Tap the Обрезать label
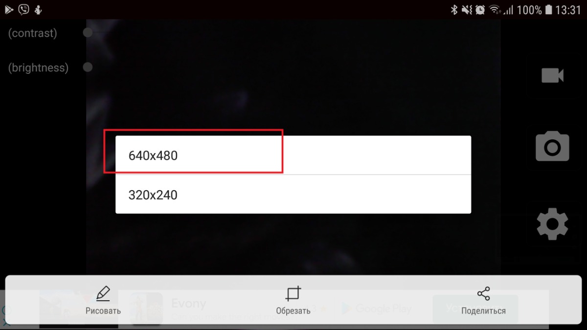The image size is (587, 330). coord(293,311)
